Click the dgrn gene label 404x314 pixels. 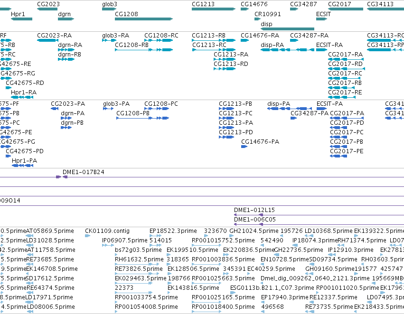(65, 14)
